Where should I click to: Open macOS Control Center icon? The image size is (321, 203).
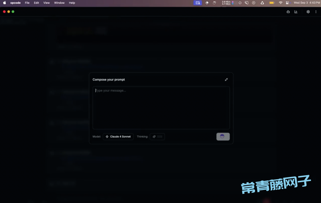[x=287, y=3]
